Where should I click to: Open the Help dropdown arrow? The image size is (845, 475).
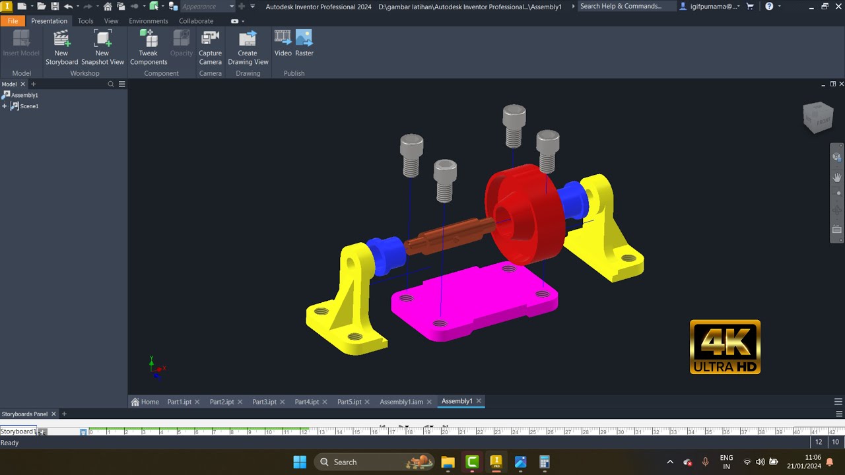[x=778, y=6]
